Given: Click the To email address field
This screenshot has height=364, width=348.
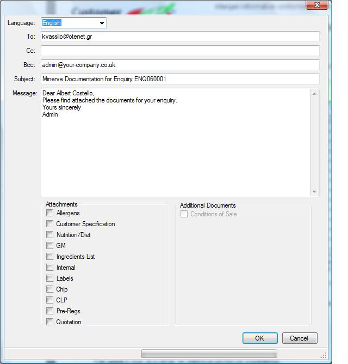Looking at the screenshot, I should click(x=179, y=37).
